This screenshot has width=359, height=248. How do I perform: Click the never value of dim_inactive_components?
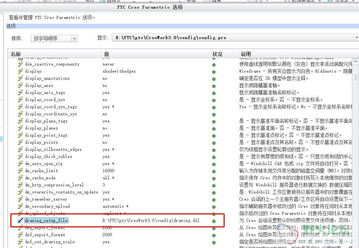(x=108, y=64)
